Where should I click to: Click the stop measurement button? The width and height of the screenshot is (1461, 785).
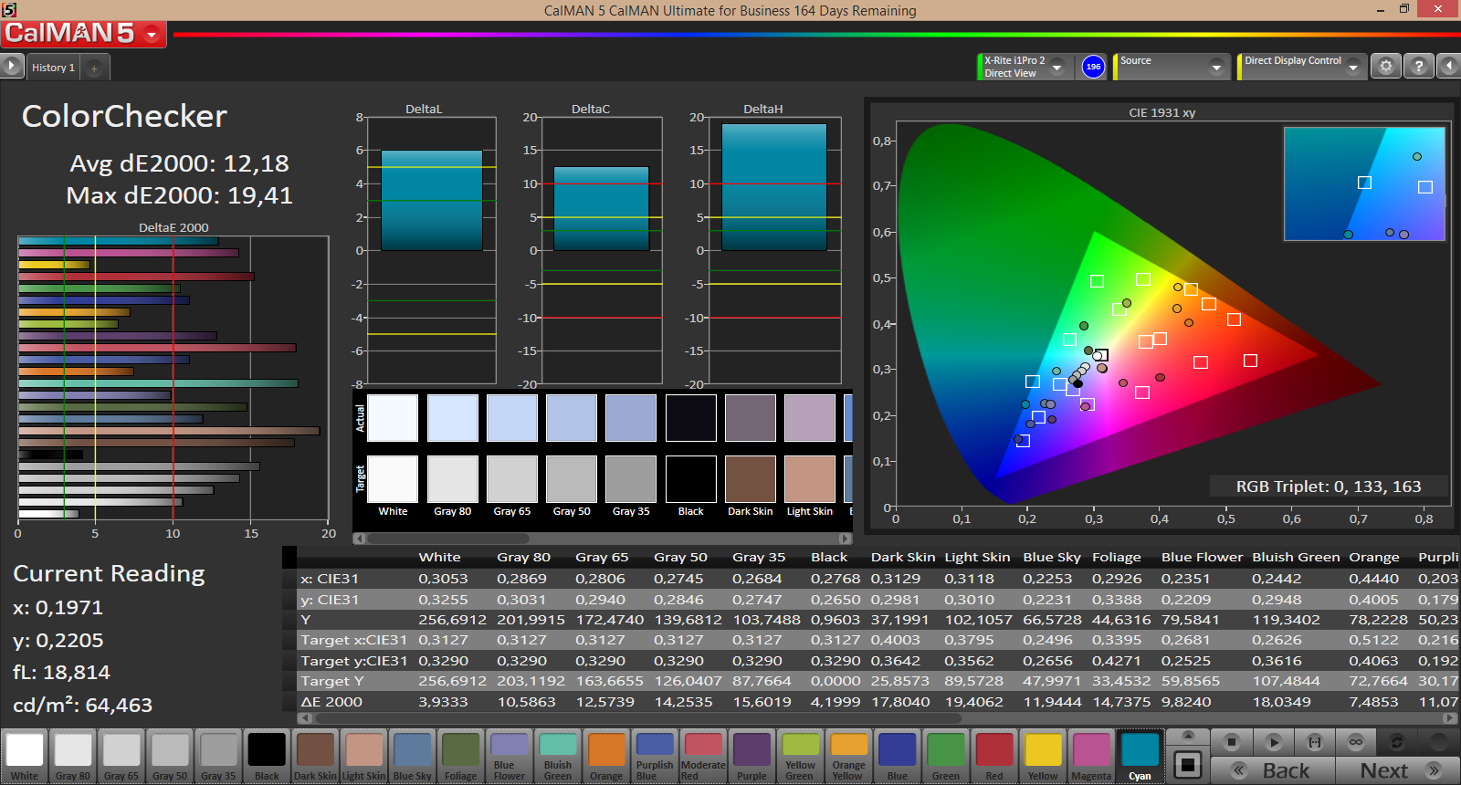[1231, 742]
